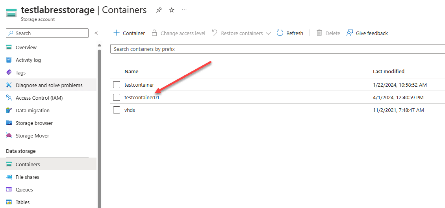Open Data migration in the sidebar
Screen dimensions: 445x208
[x=32, y=110]
